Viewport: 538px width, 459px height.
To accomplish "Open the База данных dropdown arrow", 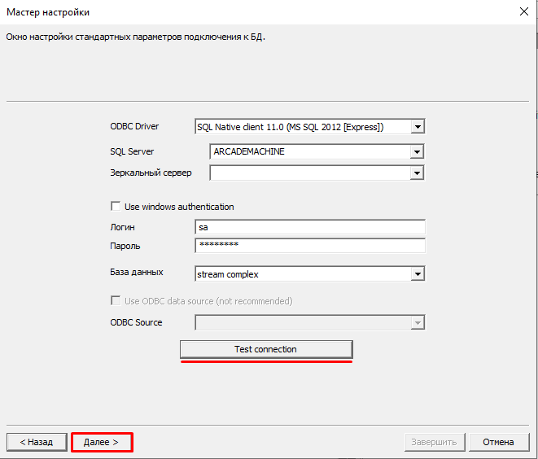I will point(418,274).
